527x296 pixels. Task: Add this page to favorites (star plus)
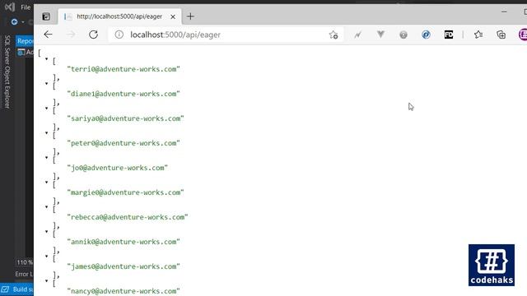[x=333, y=35]
